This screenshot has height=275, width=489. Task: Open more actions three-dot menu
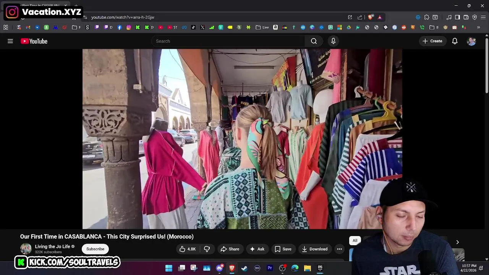(339, 249)
